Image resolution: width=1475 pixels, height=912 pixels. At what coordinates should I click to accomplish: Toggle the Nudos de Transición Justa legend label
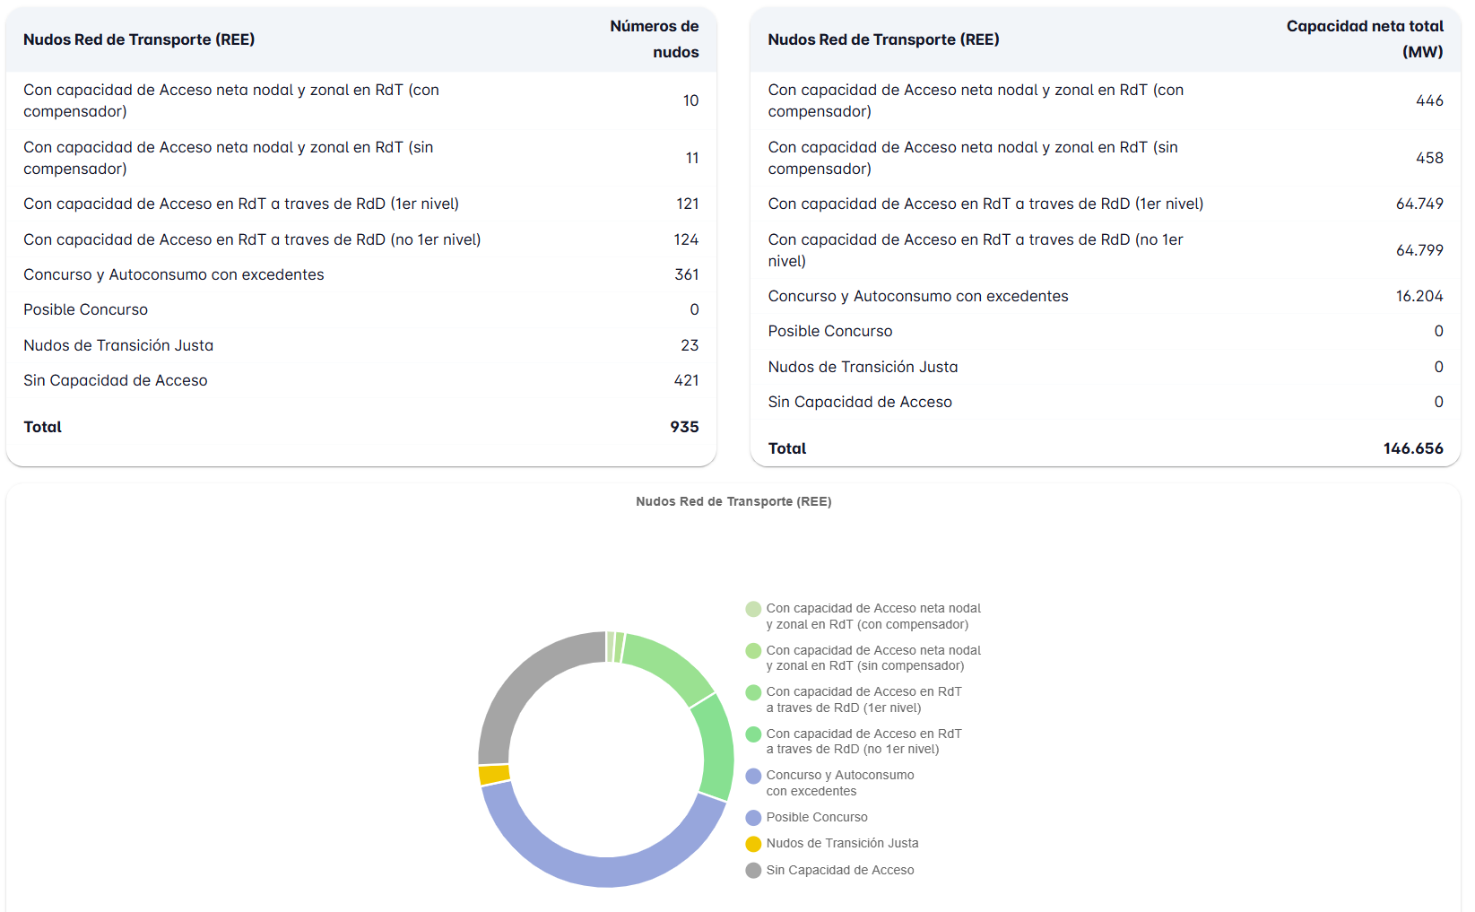[x=842, y=844]
